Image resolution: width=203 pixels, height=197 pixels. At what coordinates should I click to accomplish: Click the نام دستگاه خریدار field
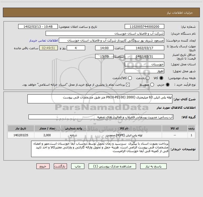point(105,34)
